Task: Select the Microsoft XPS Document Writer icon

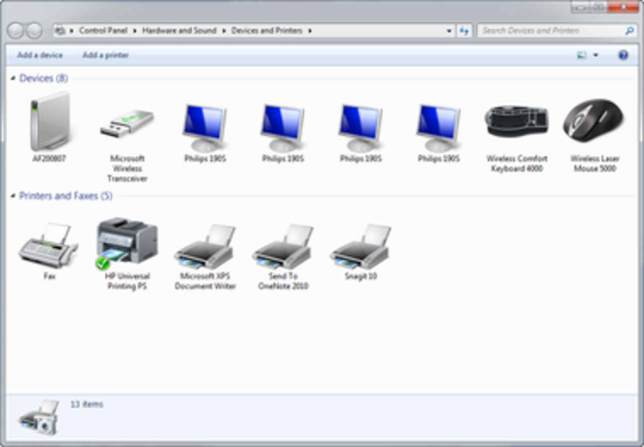Action: coord(205,247)
